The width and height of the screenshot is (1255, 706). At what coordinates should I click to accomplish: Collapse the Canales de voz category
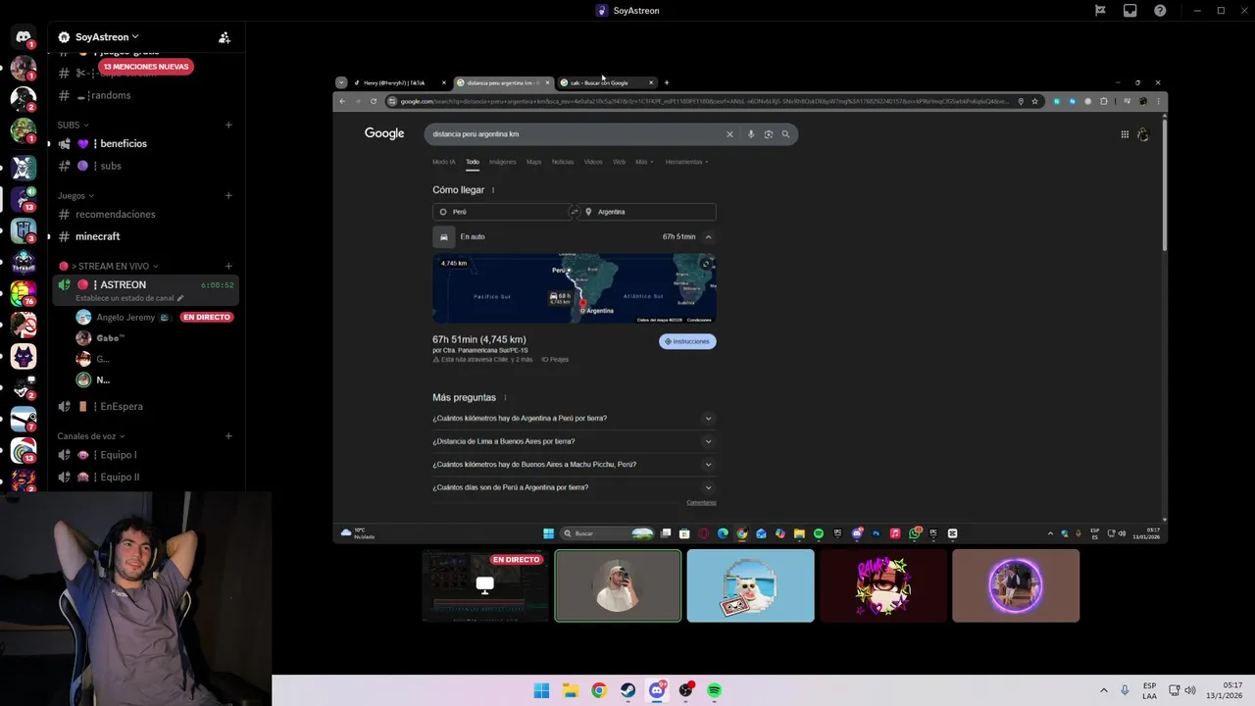pyautogui.click(x=91, y=435)
